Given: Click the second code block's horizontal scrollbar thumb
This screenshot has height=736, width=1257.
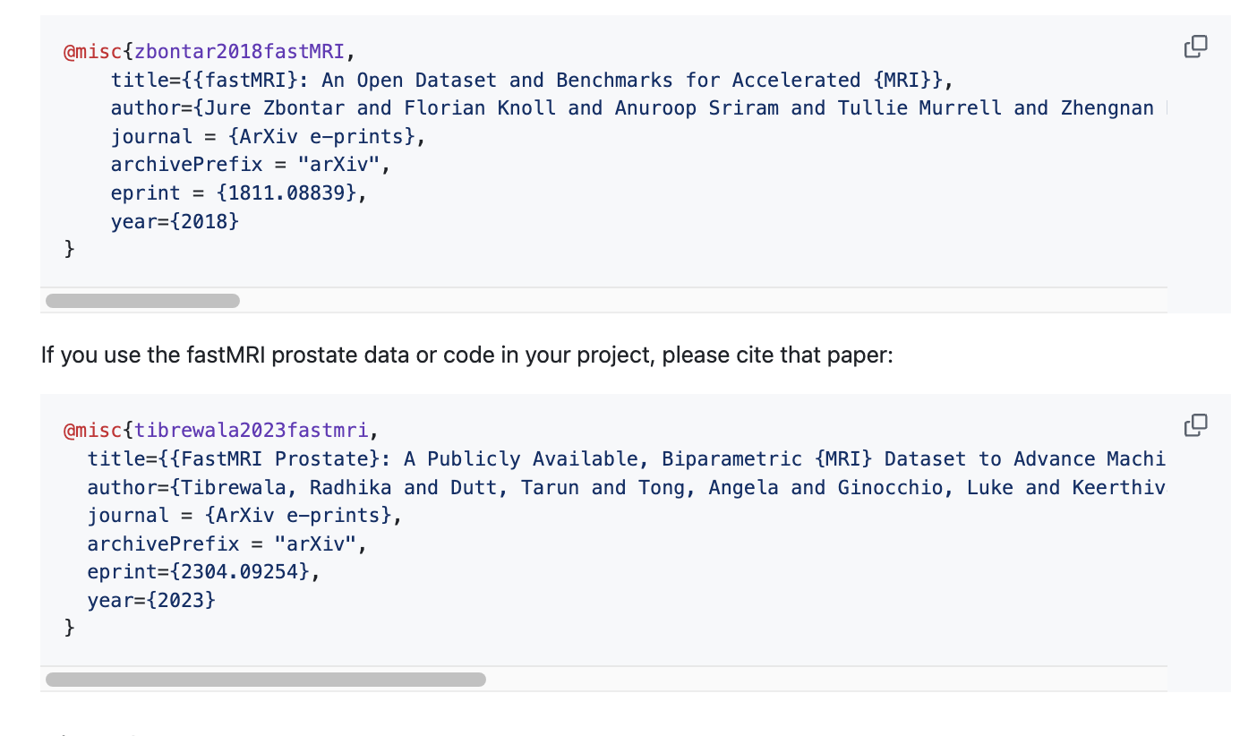Looking at the screenshot, I should 265,680.
